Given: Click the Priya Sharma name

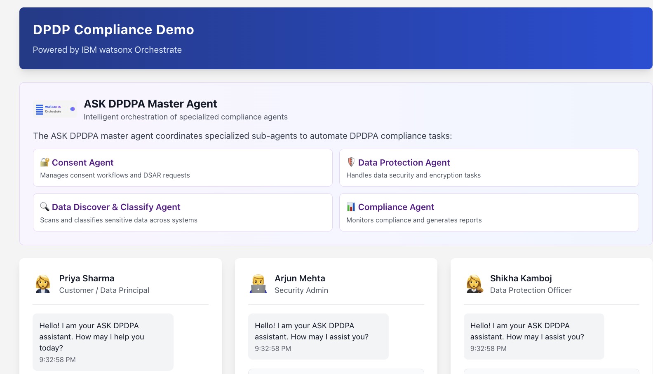Looking at the screenshot, I should point(87,278).
